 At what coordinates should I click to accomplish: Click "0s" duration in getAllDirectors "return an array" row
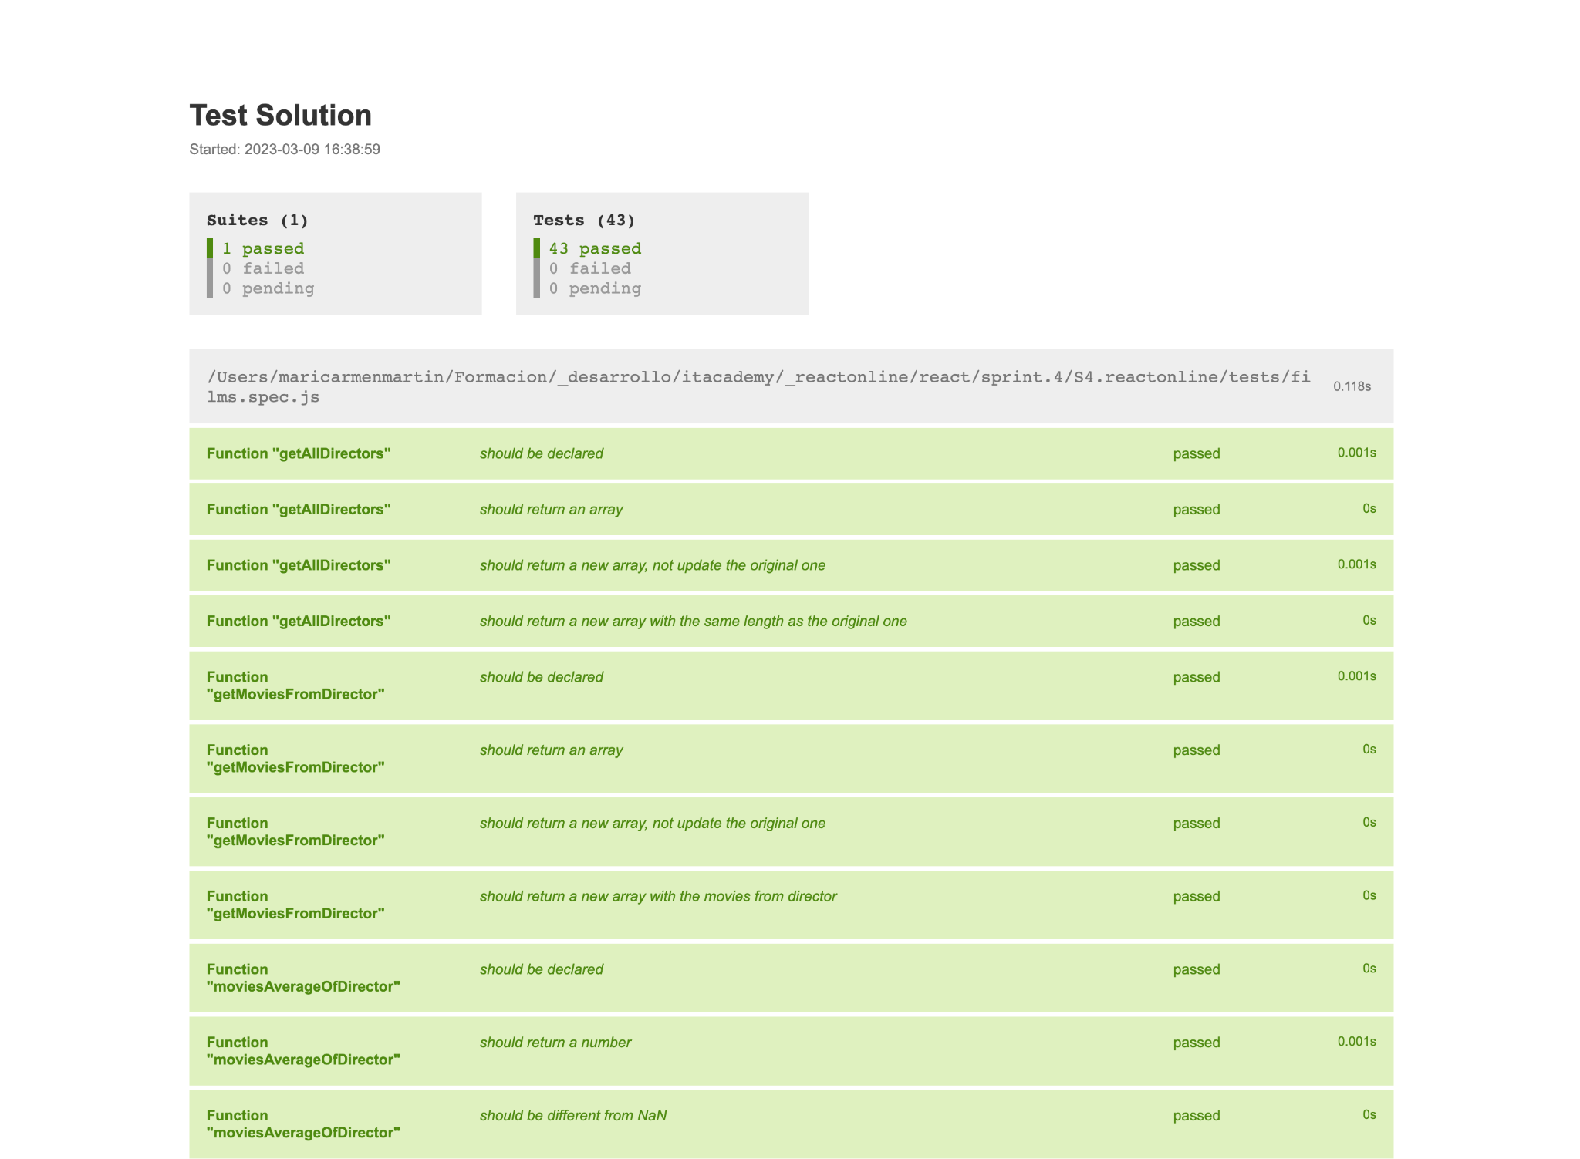1369,509
